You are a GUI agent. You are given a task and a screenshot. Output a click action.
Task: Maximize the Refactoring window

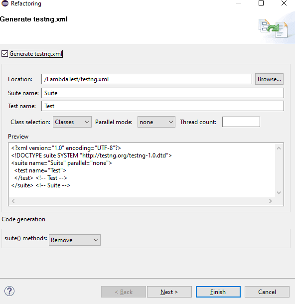261,3
